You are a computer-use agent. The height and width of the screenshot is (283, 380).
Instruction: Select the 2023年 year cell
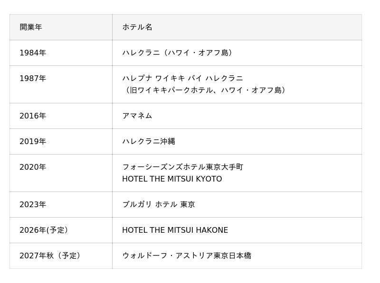tap(33, 204)
